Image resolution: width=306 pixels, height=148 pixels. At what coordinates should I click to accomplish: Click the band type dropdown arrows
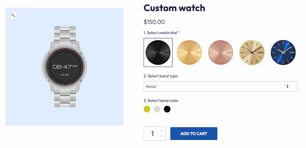pyautogui.click(x=287, y=86)
